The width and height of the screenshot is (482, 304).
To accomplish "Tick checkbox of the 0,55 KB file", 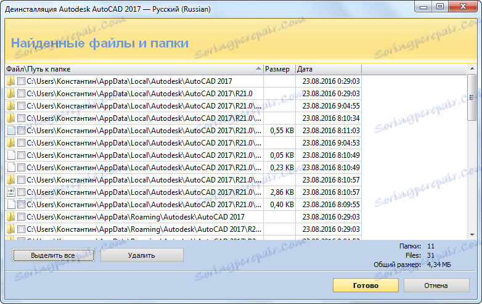I will point(21,130).
